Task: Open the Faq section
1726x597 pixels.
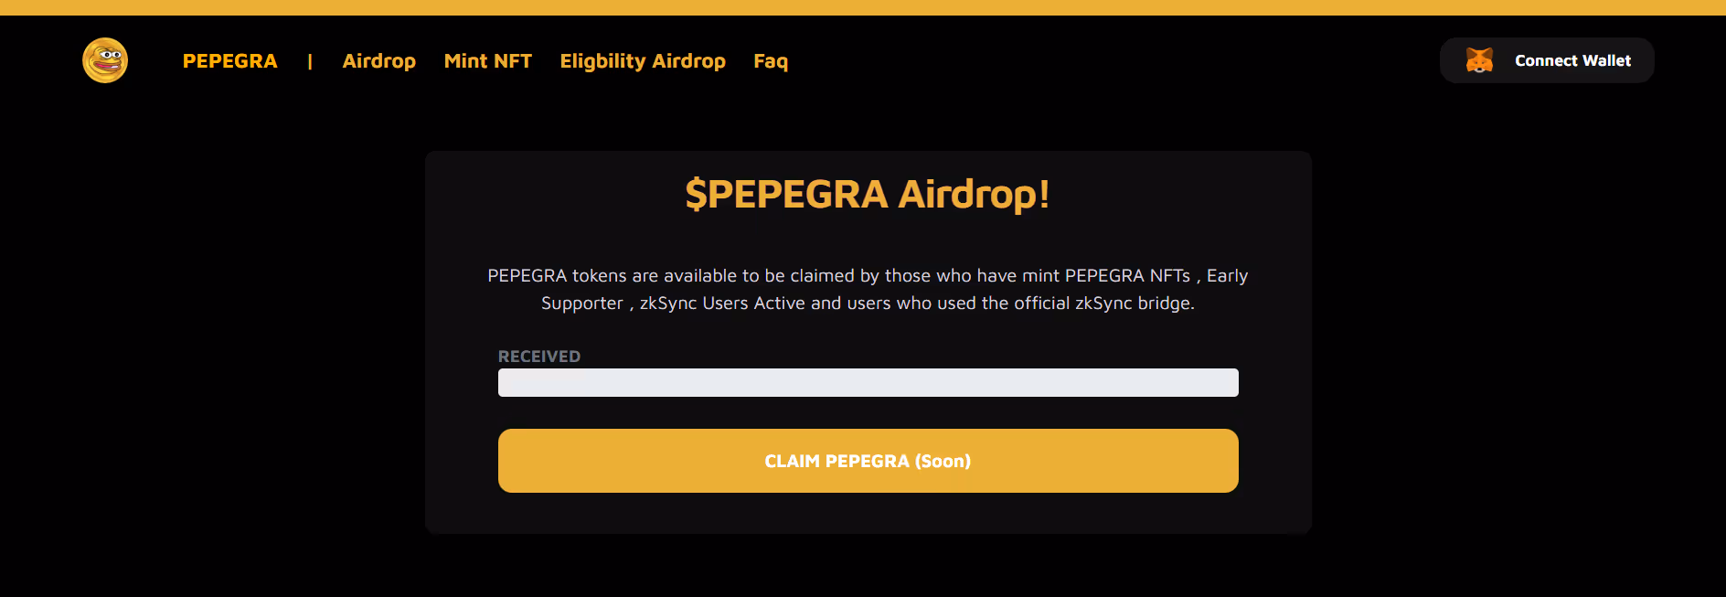Action: tap(770, 61)
